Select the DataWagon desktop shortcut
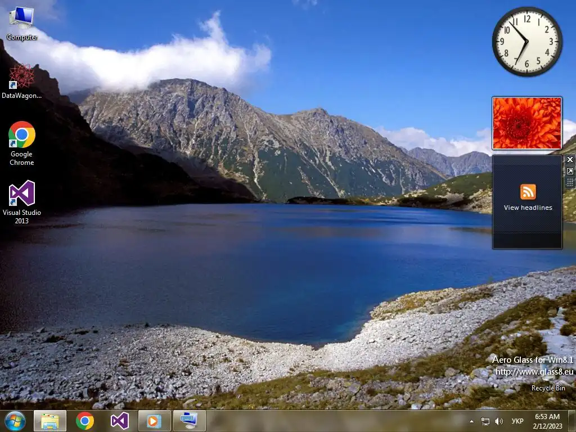The width and height of the screenshot is (576, 432). tap(21, 82)
